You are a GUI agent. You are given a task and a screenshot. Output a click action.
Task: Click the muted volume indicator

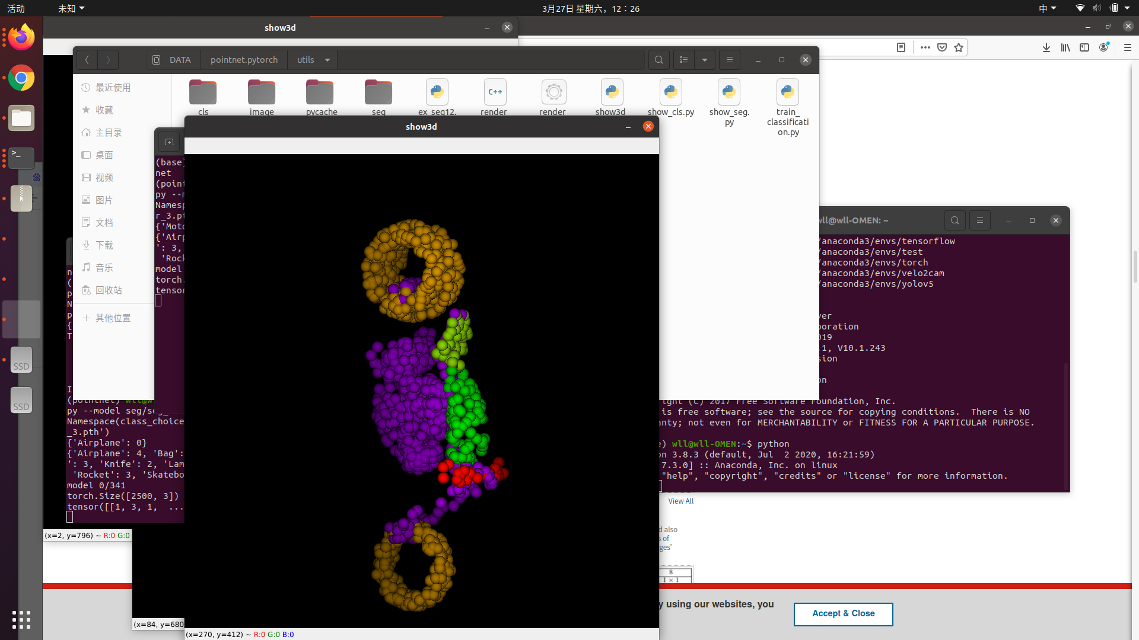pyautogui.click(x=1097, y=8)
